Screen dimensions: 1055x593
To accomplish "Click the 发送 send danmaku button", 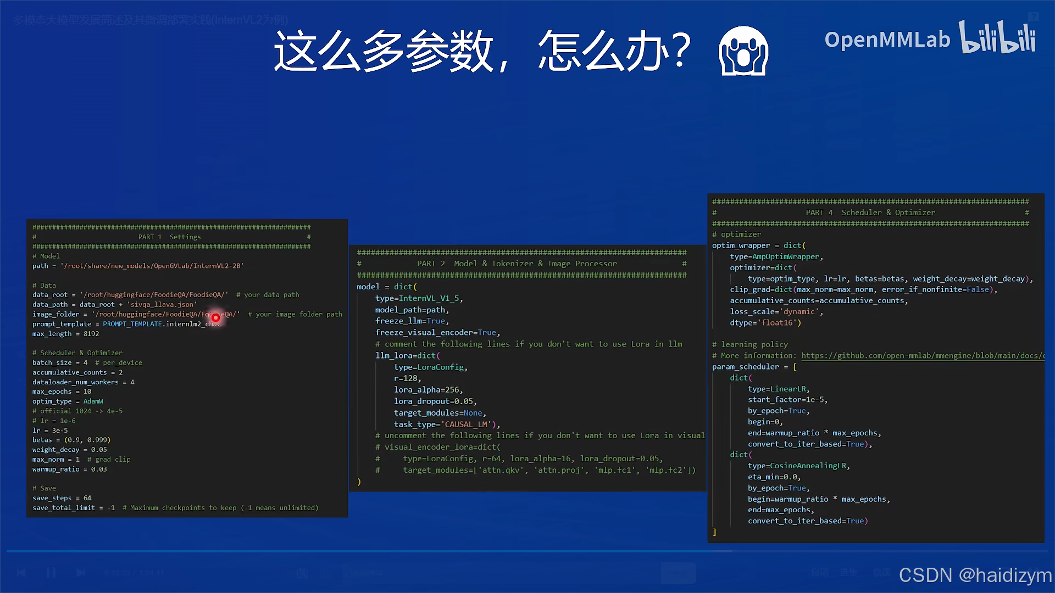I will (679, 573).
